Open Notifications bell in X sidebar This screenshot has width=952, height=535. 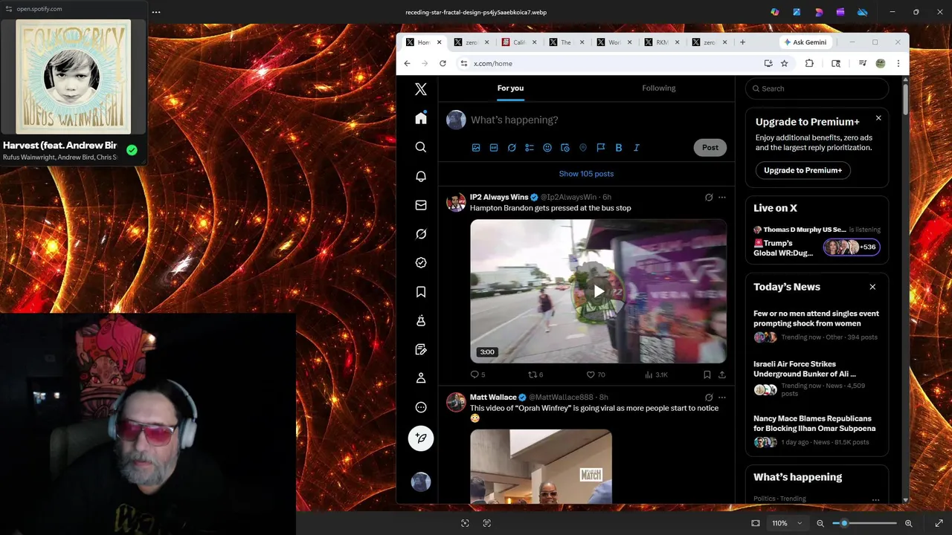point(421,176)
